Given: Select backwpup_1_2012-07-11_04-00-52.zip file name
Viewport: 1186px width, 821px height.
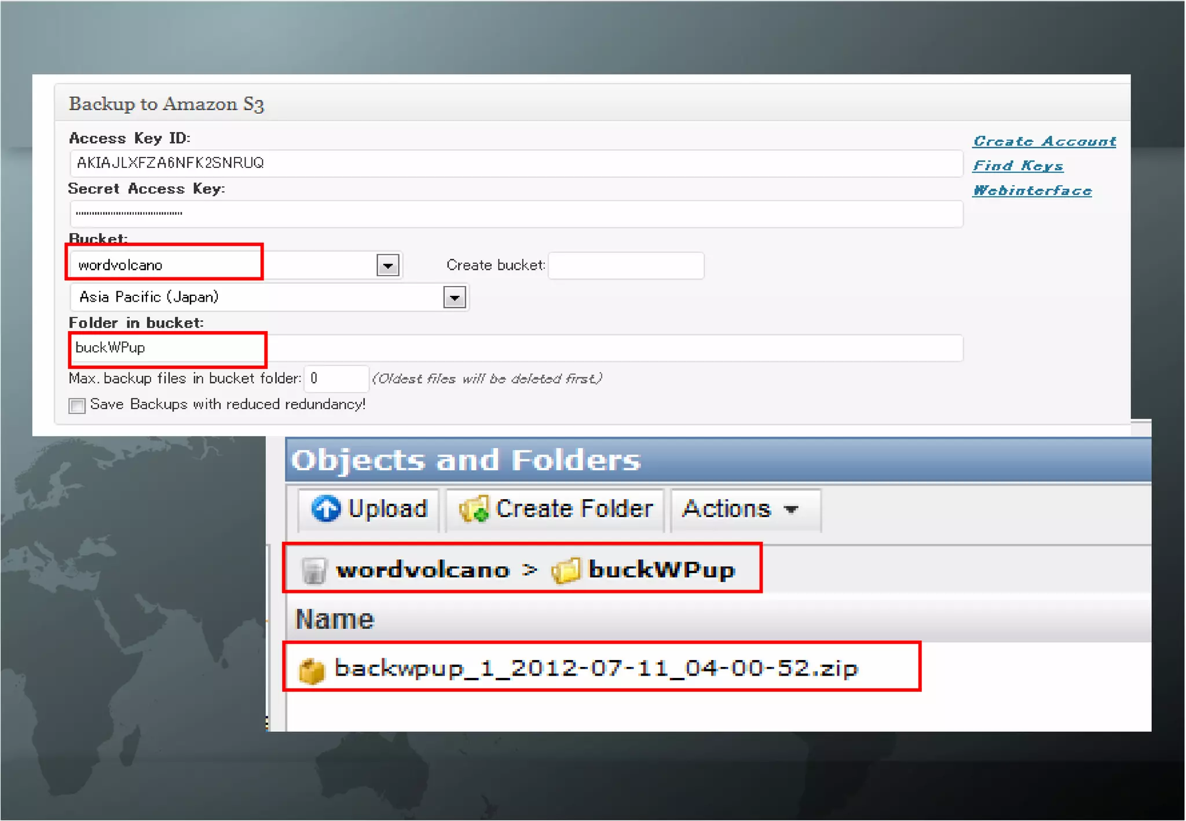Looking at the screenshot, I should click(596, 669).
